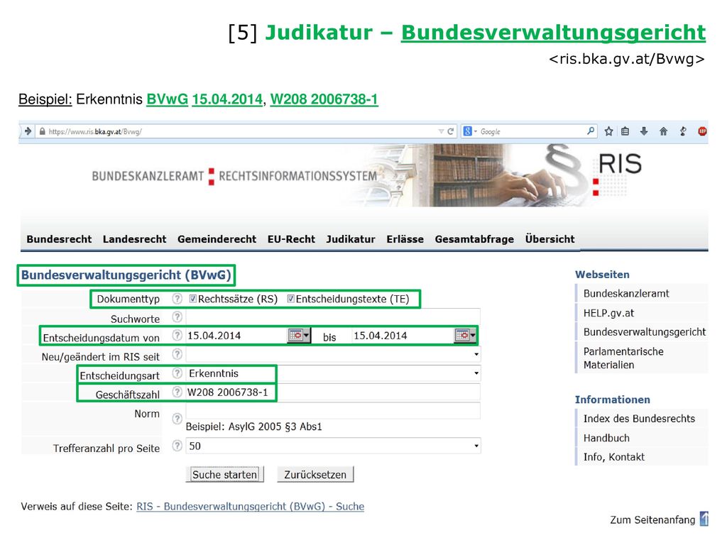Reload the page with the refresh icon
Viewport: 727px width, 545px height.
tap(450, 131)
